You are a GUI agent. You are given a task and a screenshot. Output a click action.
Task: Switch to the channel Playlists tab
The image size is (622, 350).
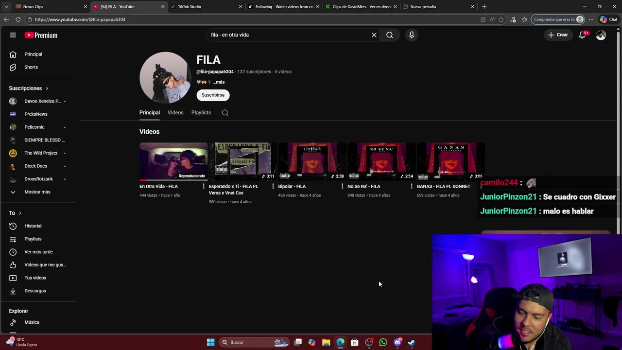click(x=201, y=113)
